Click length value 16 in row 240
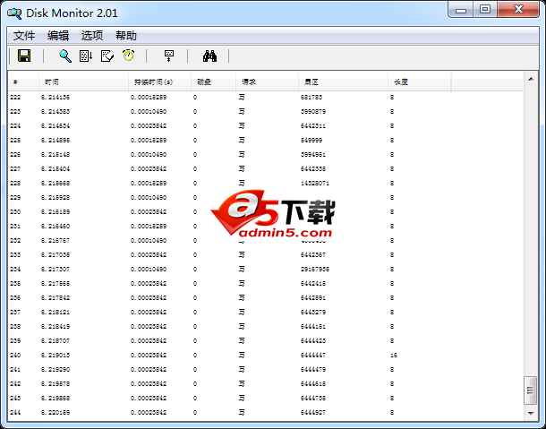The image size is (546, 429). click(x=394, y=356)
